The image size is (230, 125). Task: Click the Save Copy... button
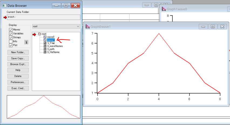click(x=18, y=58)
